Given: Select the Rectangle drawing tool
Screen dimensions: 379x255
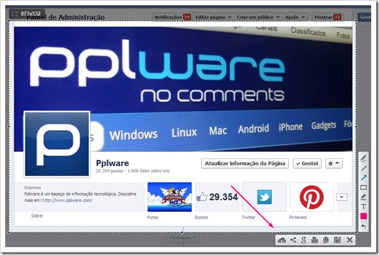Looking at the screenshot, I should [363, 187].
